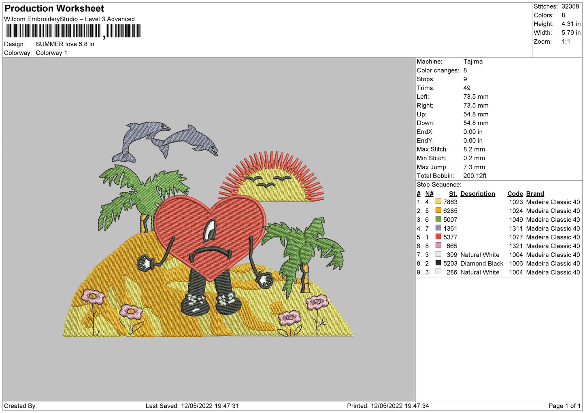Click the Production Worksheet title
The image size is (585, 413).
54,8
